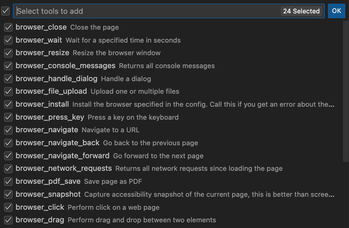Toggle the browser_network_requests checkbox
The image size is (349, 228).
click(8, 168)
